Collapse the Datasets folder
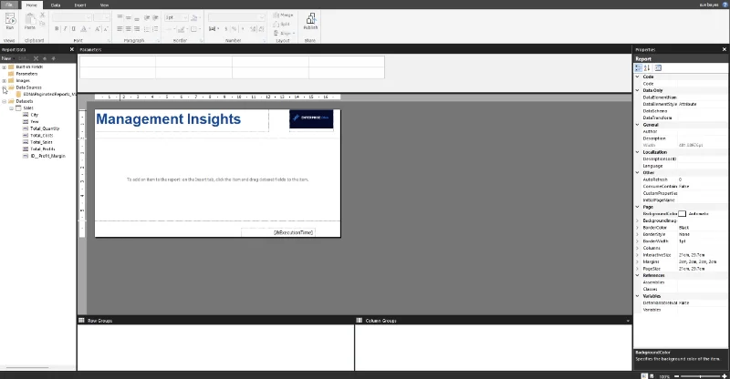 (x=5, y=101)
